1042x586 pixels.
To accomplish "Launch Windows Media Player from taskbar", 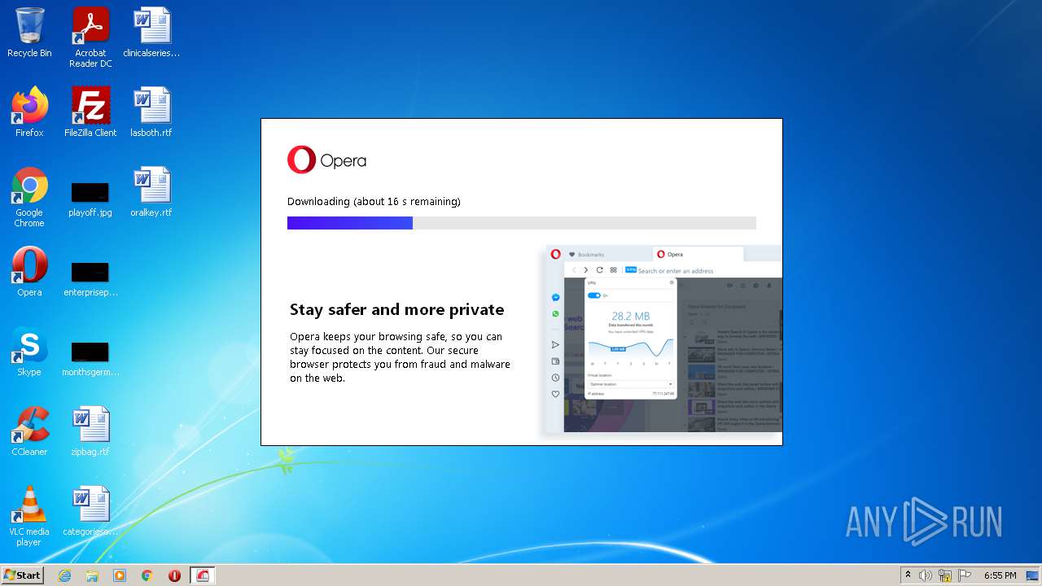I will 120,575.
